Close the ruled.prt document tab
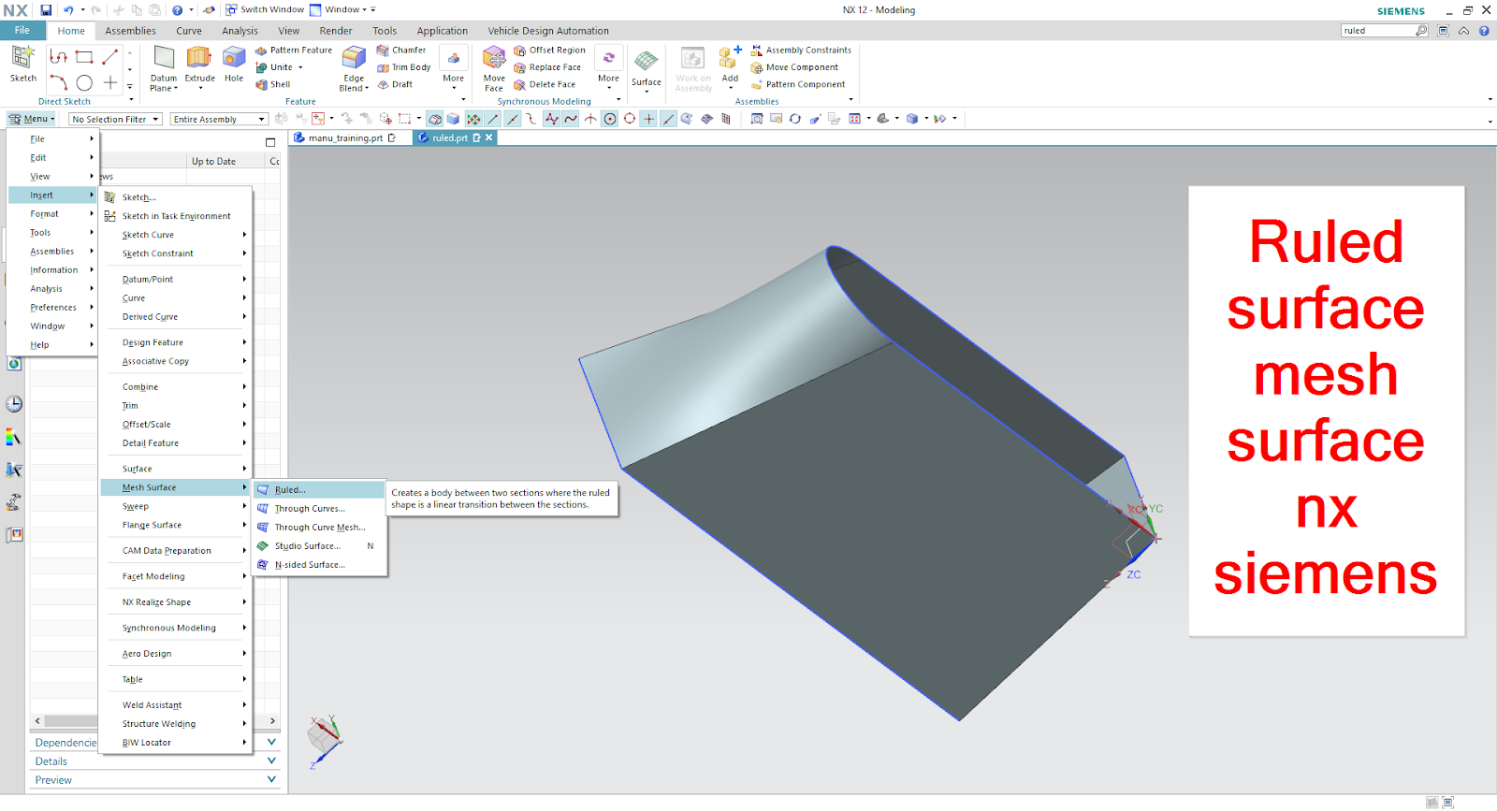 tap(488, 138)
